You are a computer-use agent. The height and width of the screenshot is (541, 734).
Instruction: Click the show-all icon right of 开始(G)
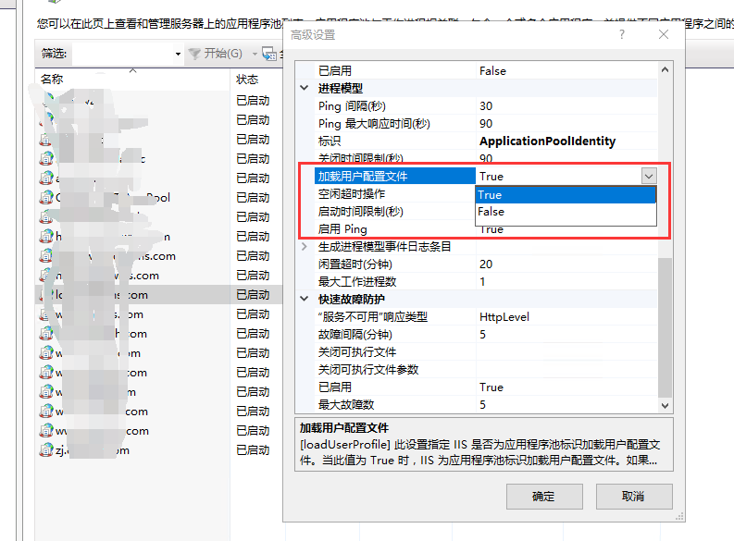tap(268, 55)
